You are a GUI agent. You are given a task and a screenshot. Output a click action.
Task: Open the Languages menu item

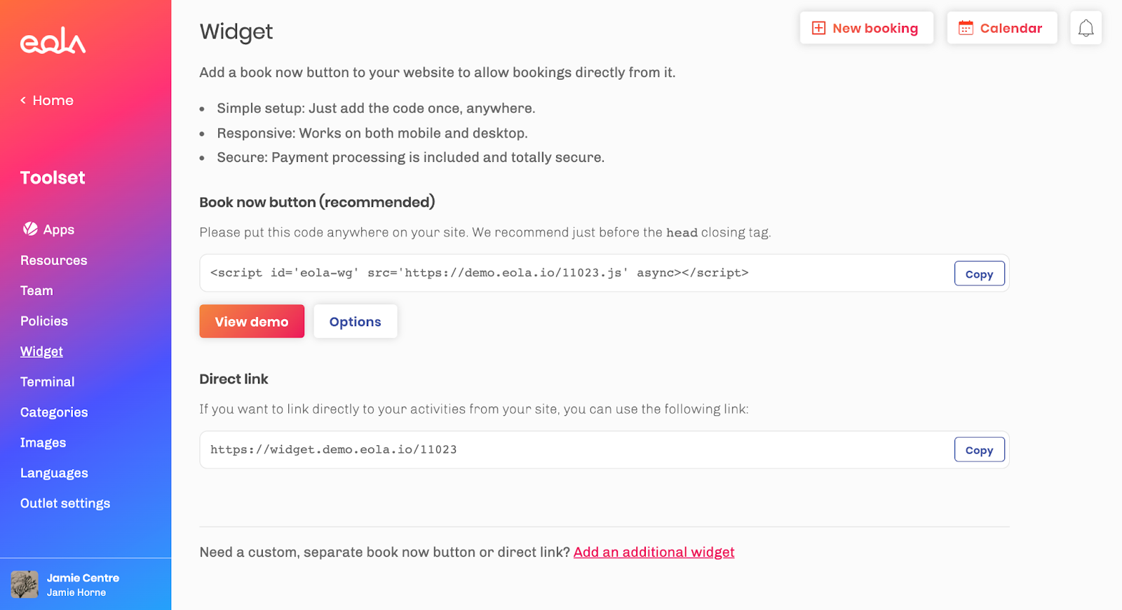tap(54, 473)
